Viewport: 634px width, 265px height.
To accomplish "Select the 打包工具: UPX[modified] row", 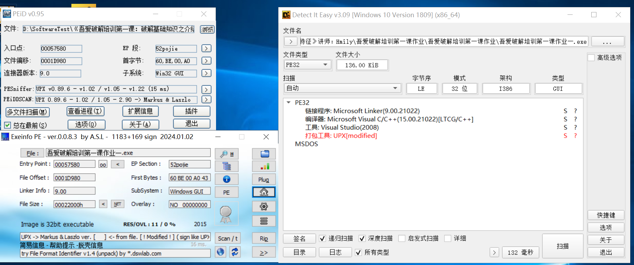I will (x=341, y=136).
